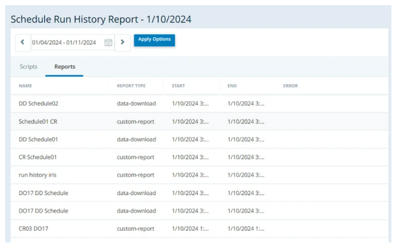Click the end time of Schedule01 CR
This screenshot has height=248, width=397.
click(x=246, y=122)
